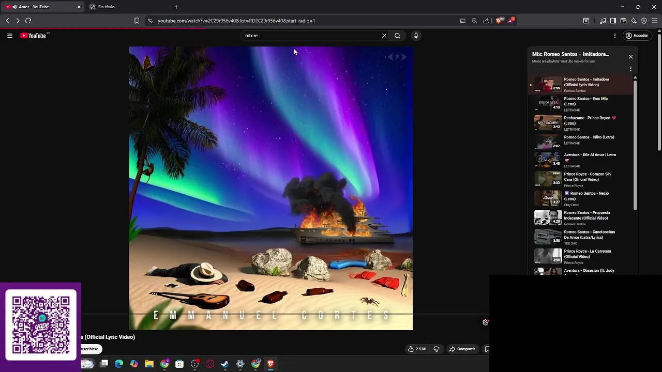Open Microsoft Edge from the taskbar
Screen dimensions: 662x372
coord(119,364)
